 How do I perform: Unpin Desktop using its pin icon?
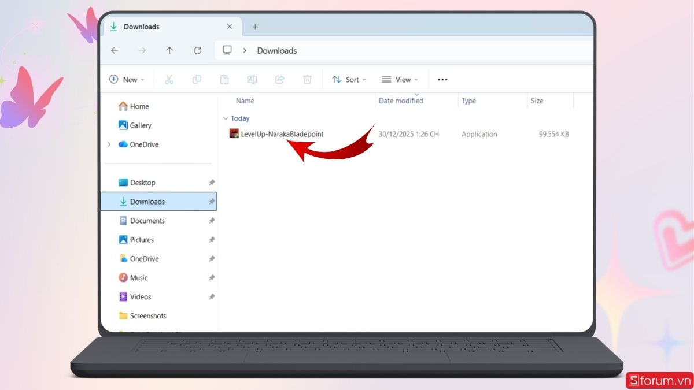pos(211,183)
